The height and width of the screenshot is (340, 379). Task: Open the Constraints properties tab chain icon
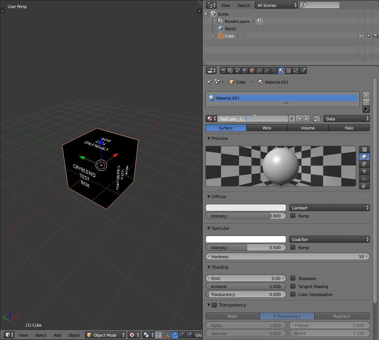[259, 71]
